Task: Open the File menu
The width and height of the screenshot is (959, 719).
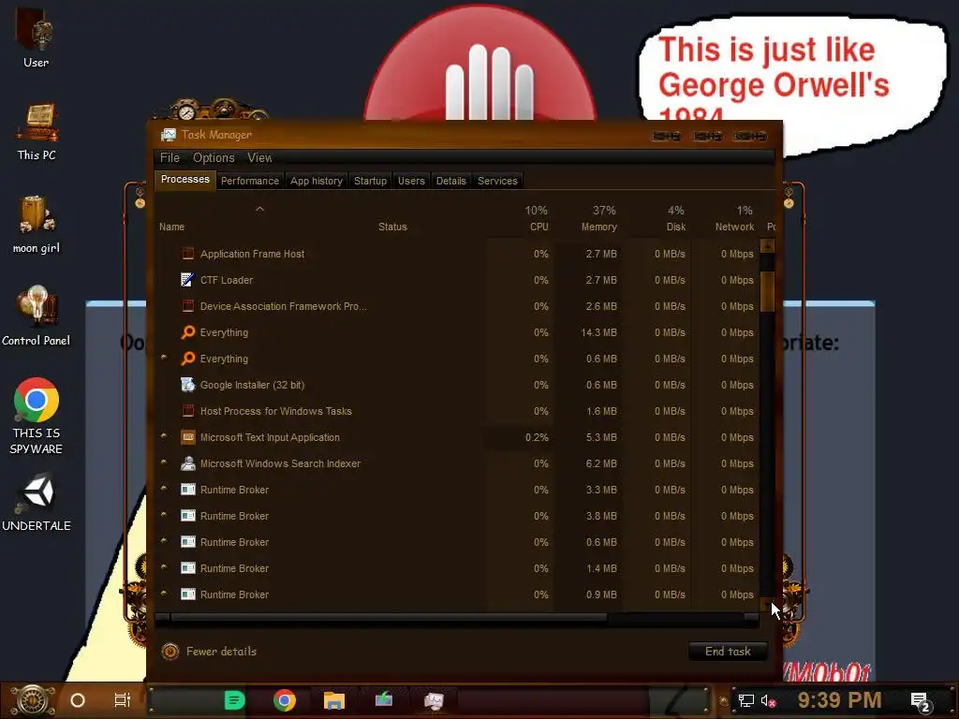Action: coord(170,157)
